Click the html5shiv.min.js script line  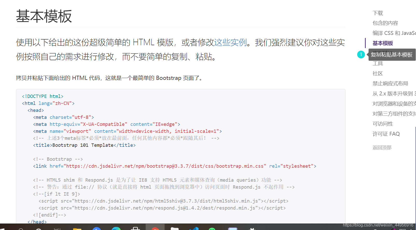point(163,201)
